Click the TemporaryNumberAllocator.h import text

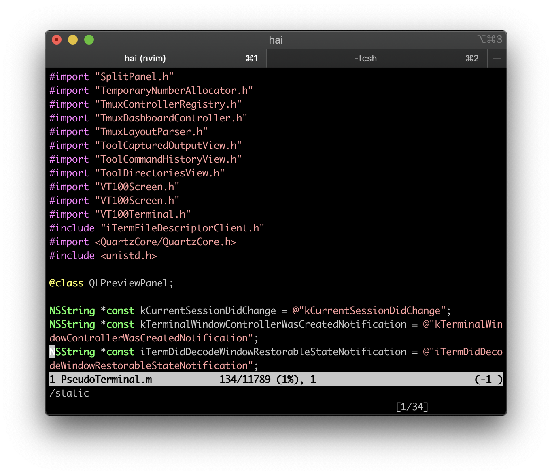(x=174, y=91)
